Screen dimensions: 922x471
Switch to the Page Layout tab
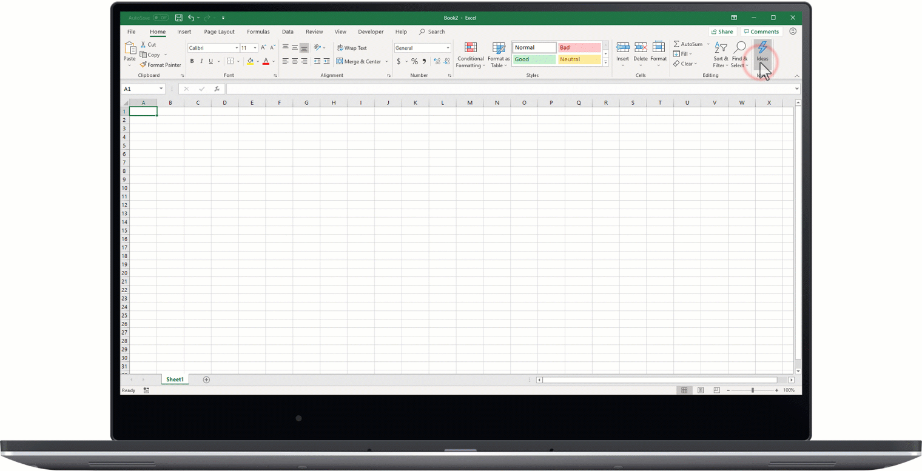(219, 32)
